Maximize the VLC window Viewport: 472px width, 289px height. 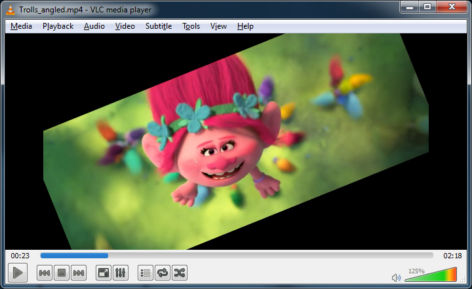[x=427, y=7]
